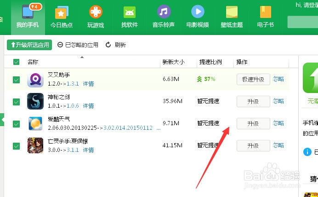Viewport: 318px width, 197px height.
Task: Click 忽略 link for 叉叉助手
Action: (278, 79)
